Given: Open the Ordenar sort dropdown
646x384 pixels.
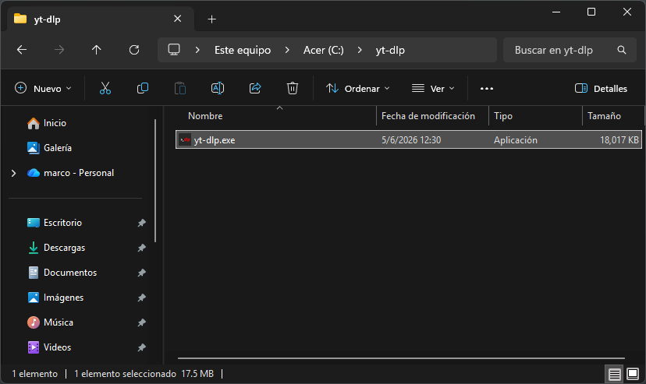Looking at the screenshot, I should click(357, 88).
